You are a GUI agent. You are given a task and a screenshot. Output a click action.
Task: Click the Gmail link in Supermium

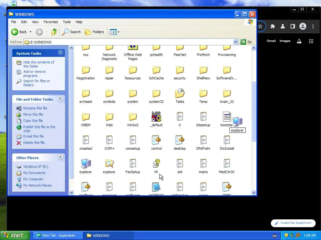click(x=271, y=41)
